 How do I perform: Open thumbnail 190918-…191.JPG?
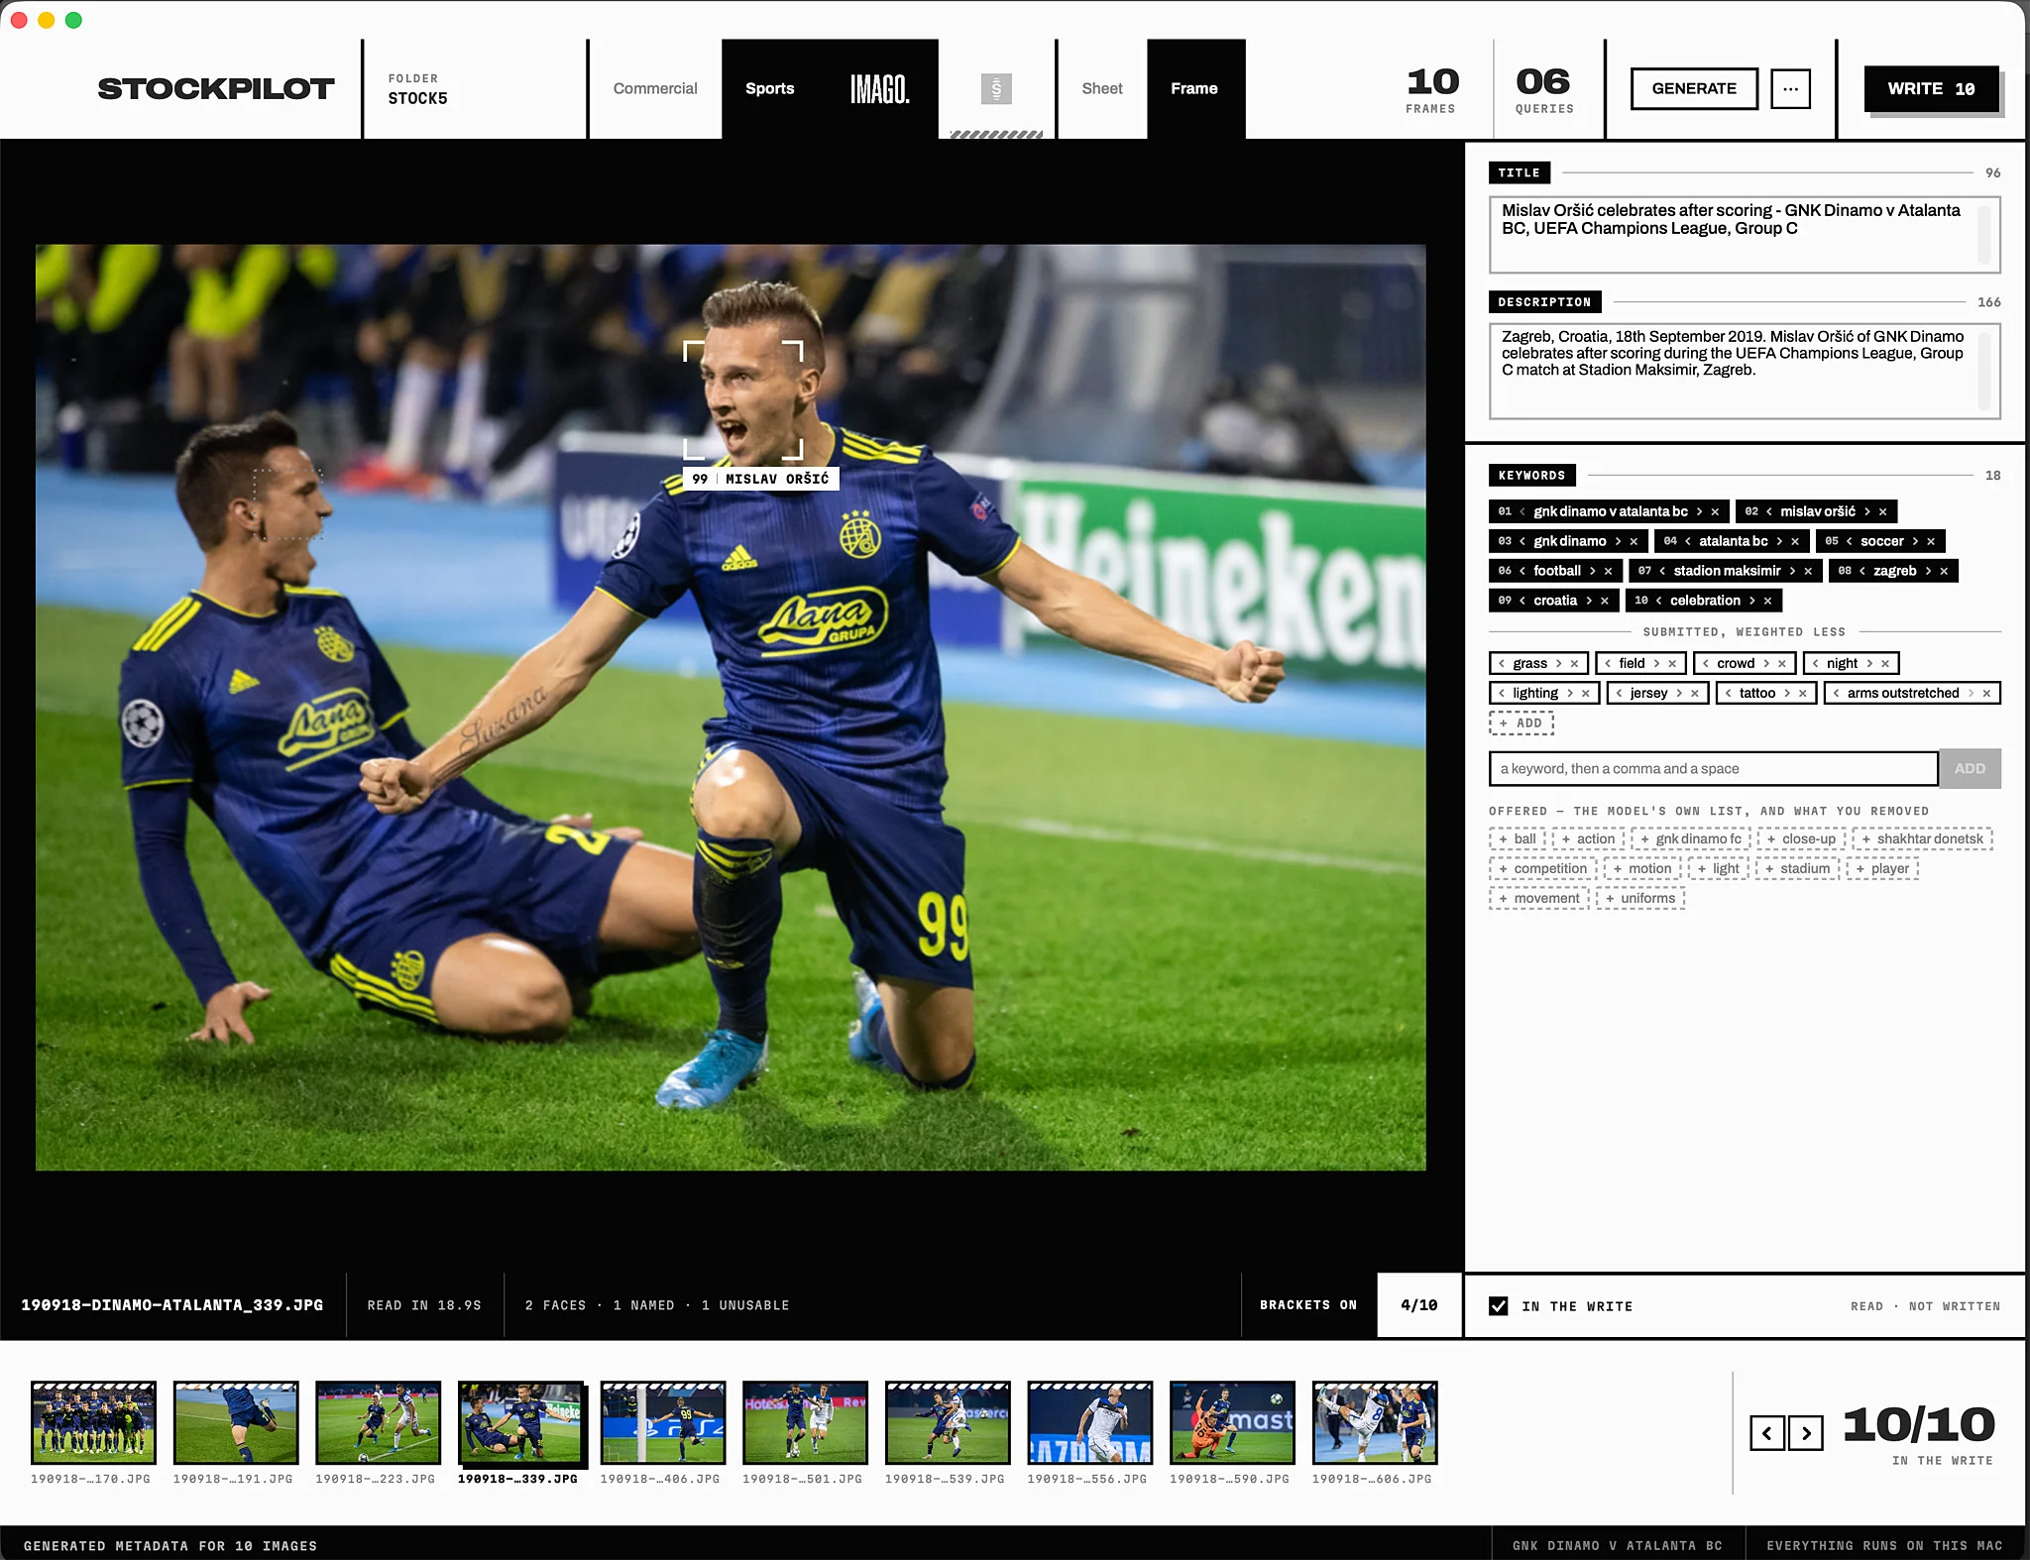236,1422
